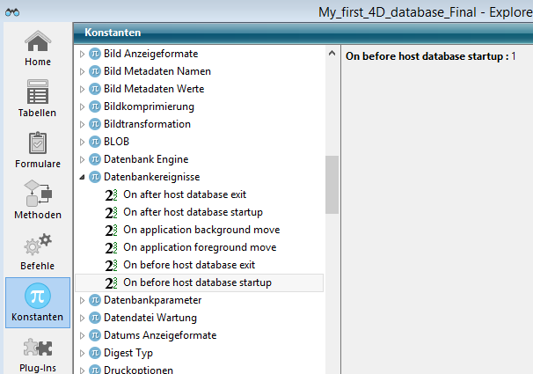This screenshot has height=374, width=533.
Task: Select On after host database startup
Action: [x=193, y=212]
